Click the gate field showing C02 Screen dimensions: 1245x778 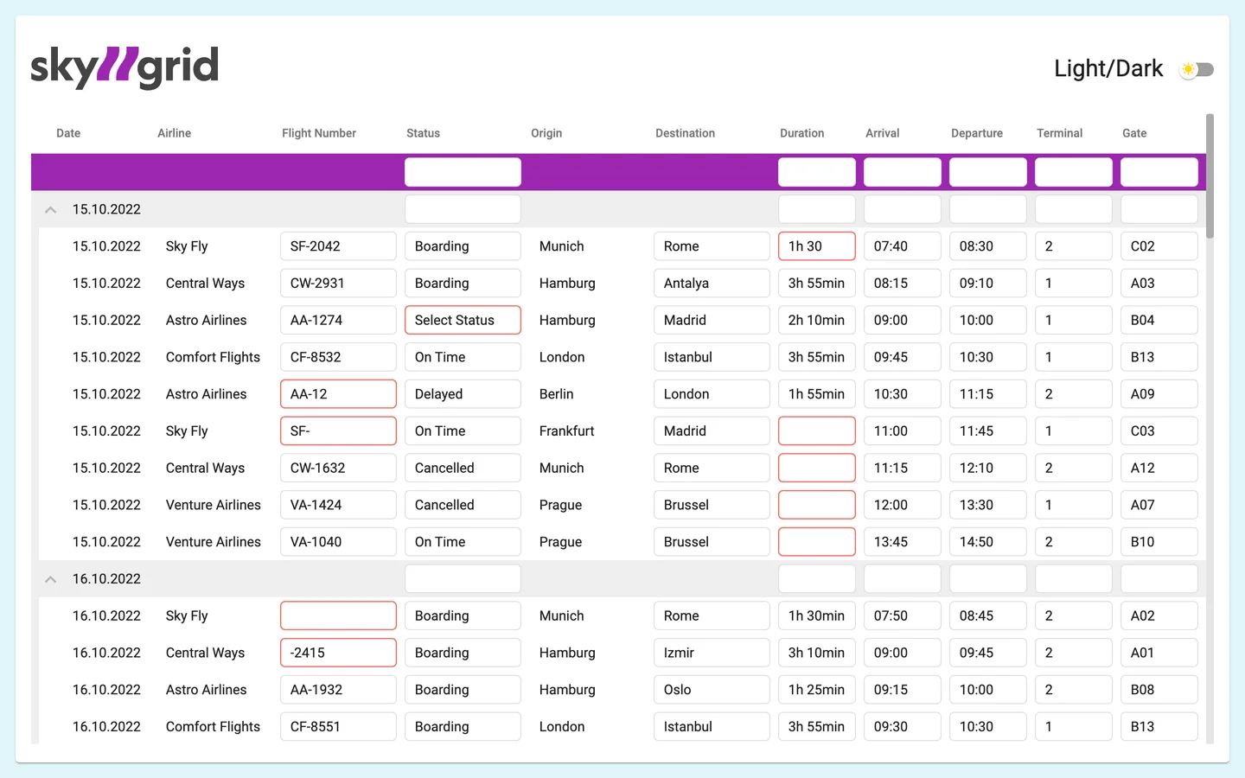(1159, 246)
